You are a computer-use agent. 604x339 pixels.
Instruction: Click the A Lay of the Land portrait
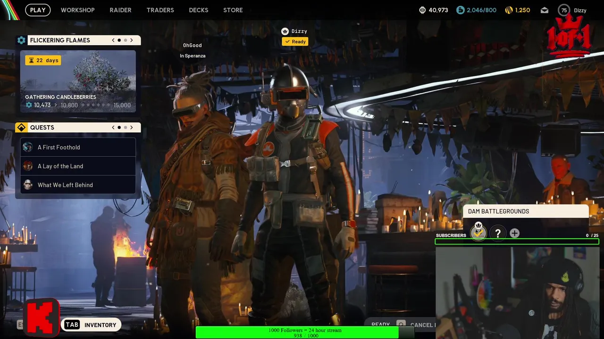(28, 166)
